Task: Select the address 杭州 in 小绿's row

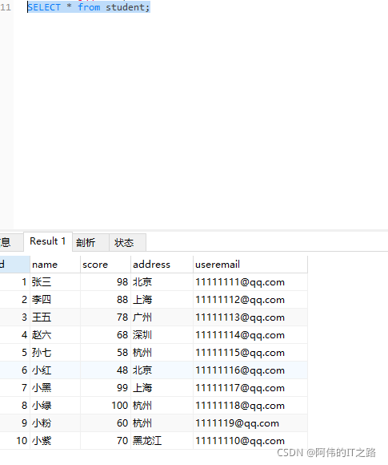Action: click(162, 406)
